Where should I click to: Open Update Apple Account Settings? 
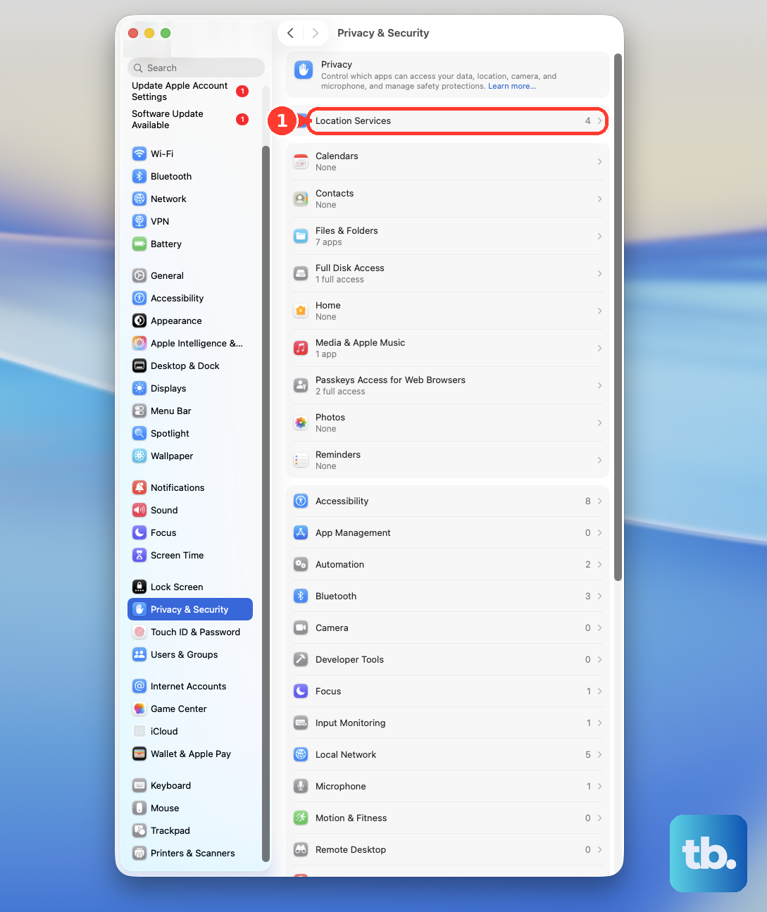point(190,91)
